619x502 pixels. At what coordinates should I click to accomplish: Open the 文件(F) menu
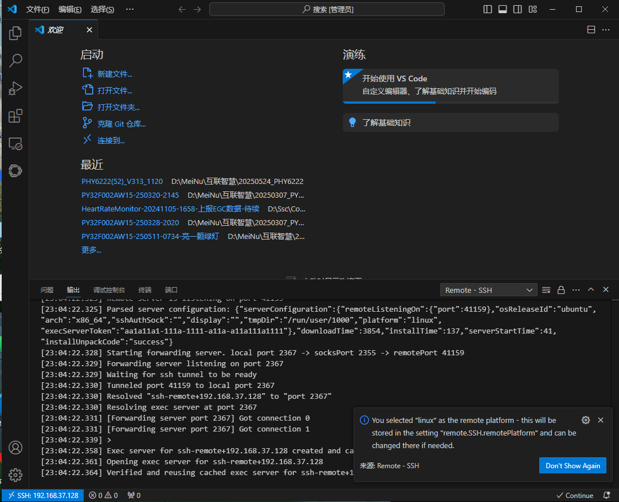(x=37, y=10)
